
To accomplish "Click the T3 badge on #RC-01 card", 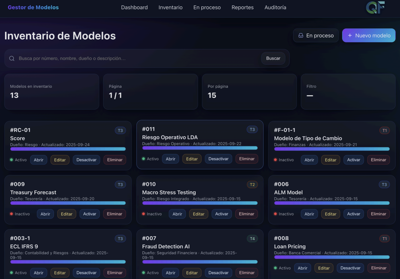I will (x=120, y=130).
